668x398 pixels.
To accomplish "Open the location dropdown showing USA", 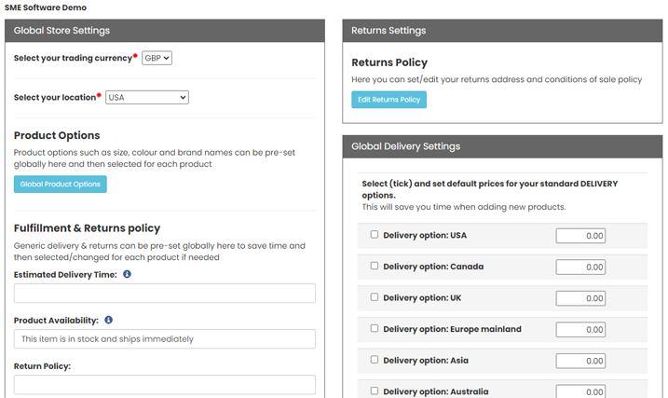I will coord(147,97).
